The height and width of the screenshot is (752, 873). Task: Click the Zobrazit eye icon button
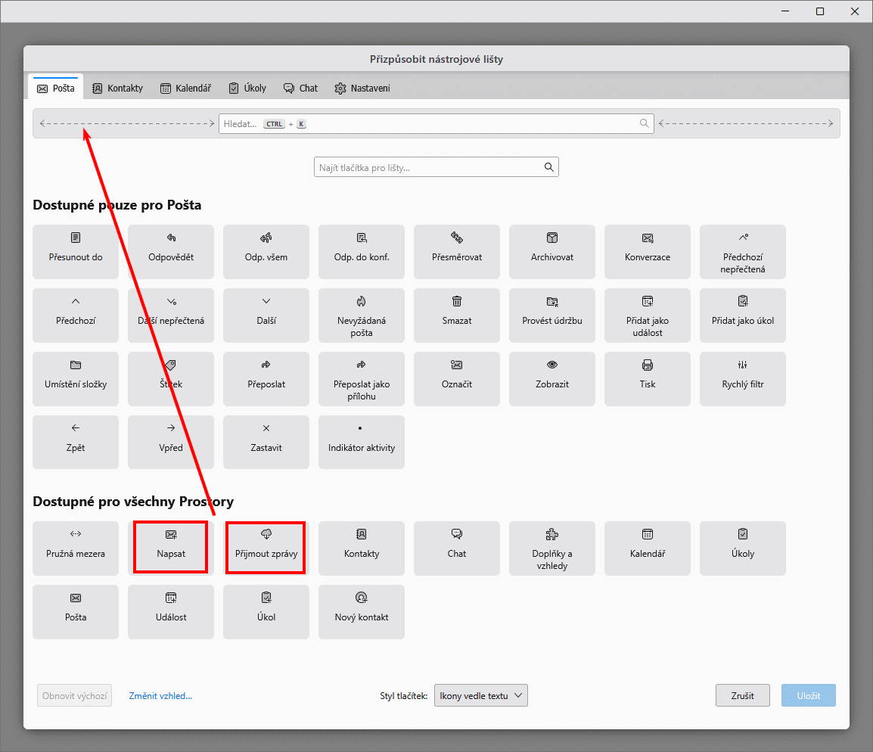tap(552, 365)
